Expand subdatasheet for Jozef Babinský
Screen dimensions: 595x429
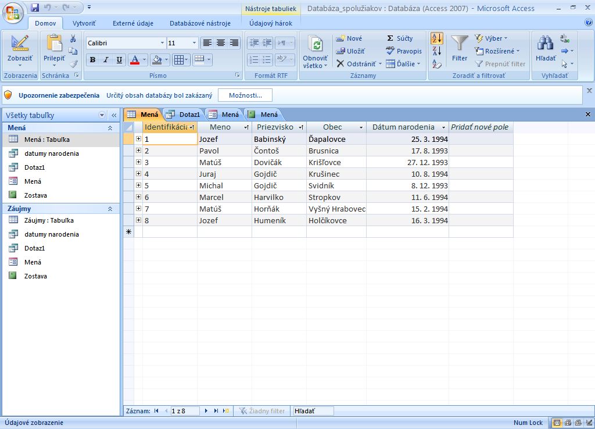[138, 139]
